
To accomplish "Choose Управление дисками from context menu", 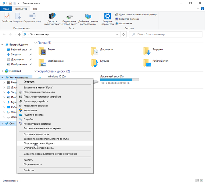I will click(x=35, y=105).
